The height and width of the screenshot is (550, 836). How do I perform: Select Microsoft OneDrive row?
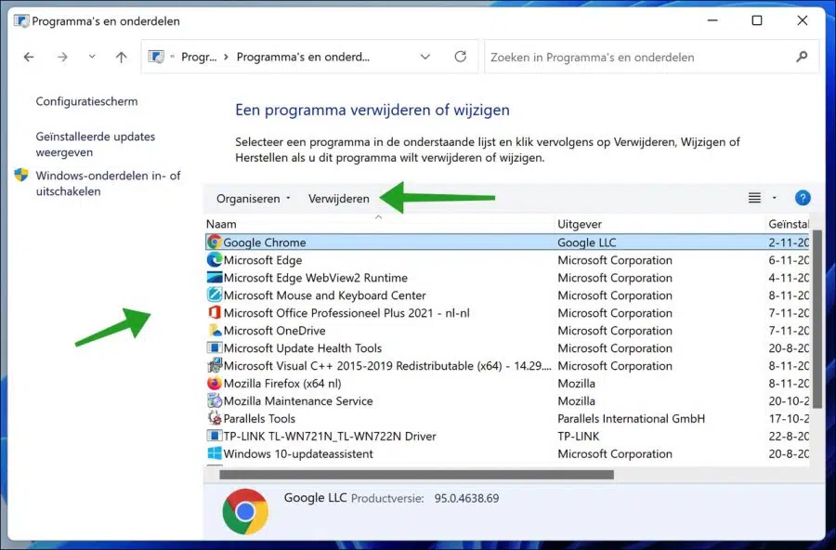(x=274, y=330)
